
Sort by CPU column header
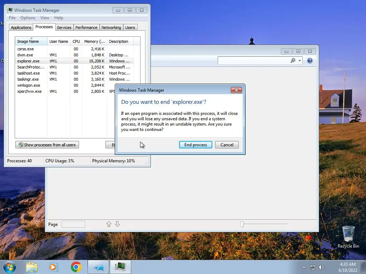click(76, 41)
